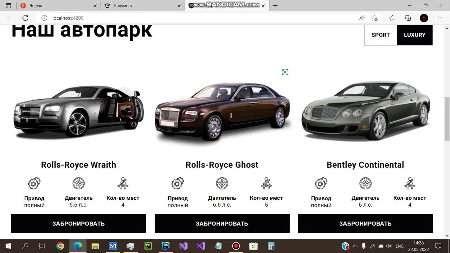This screenshot has width=450, height=253.
Task: Click the engine wheel icon under Bentley Continental
Action: 365,183
